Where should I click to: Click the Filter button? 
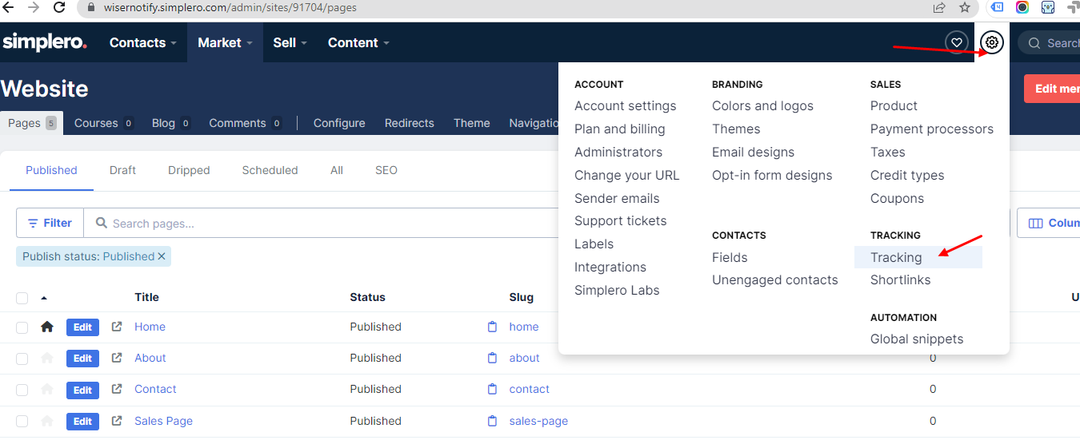(50, 223)
